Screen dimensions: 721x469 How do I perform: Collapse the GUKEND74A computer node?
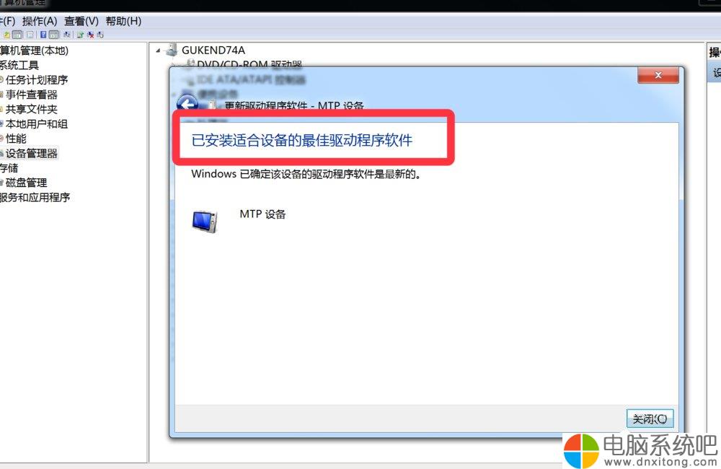point(158,51)
